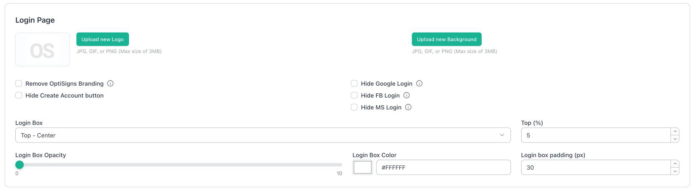Toggle Hide MS Login checkbox

(x=354, y=107)
